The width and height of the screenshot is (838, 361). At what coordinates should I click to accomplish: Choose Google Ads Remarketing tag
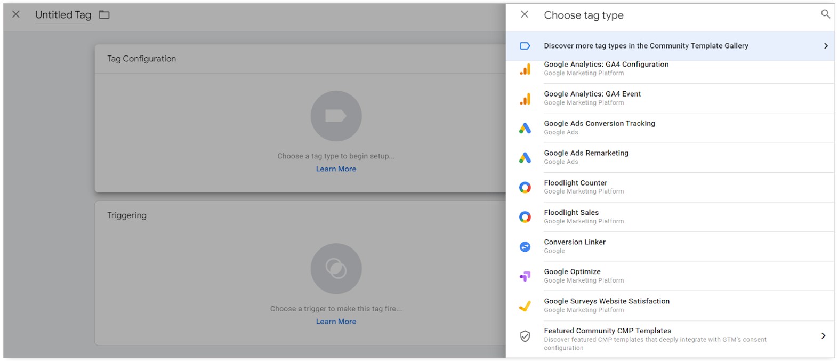670,157
